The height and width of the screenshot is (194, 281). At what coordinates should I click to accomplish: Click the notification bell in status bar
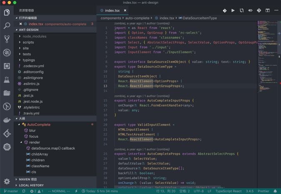(276, 191)
